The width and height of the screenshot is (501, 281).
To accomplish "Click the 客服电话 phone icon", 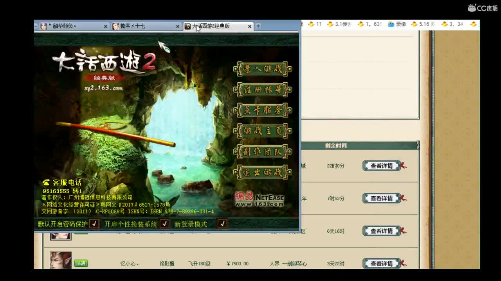I will click(46, 183).
